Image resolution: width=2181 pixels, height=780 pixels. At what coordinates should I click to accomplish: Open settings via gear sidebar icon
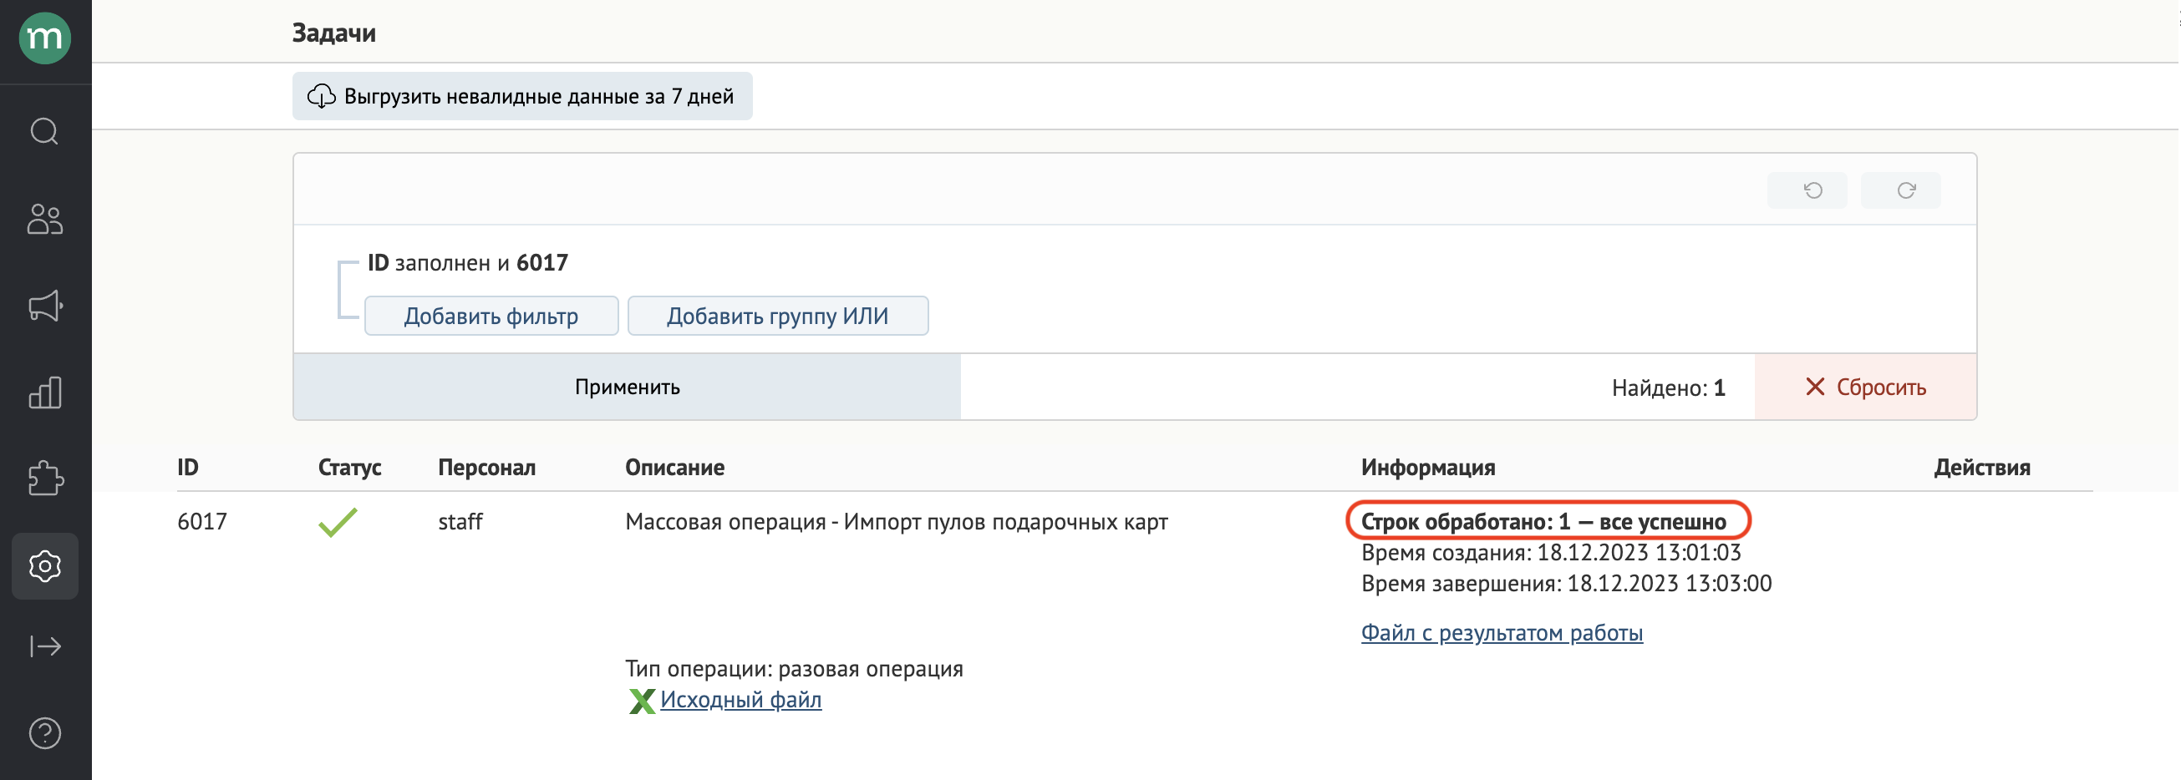click(45, 566)
